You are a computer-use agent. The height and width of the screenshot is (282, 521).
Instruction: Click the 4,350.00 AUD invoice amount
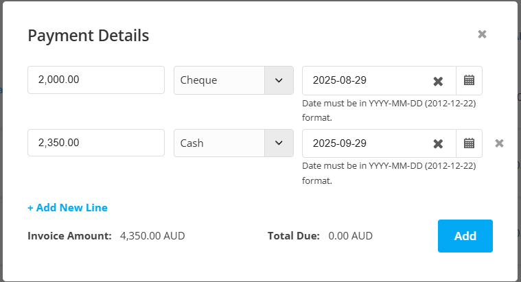click(x=152, y=236)
